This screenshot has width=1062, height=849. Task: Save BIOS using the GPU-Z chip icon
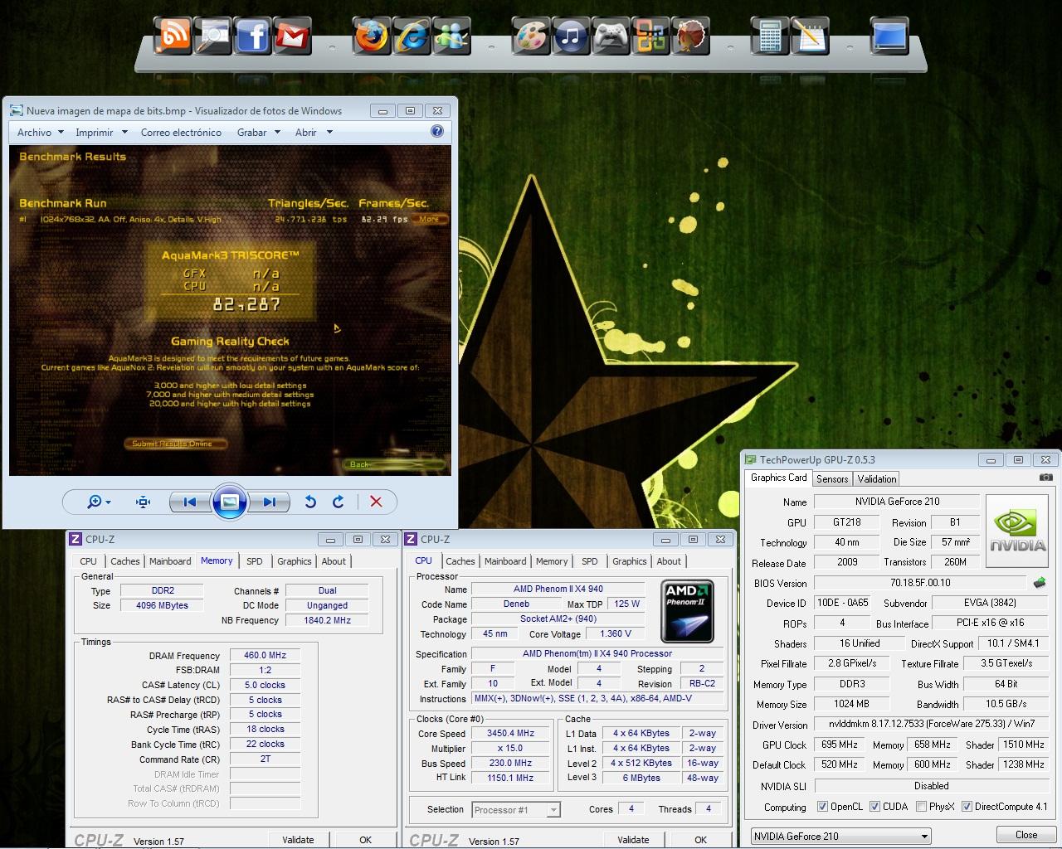pos(1039,583)
